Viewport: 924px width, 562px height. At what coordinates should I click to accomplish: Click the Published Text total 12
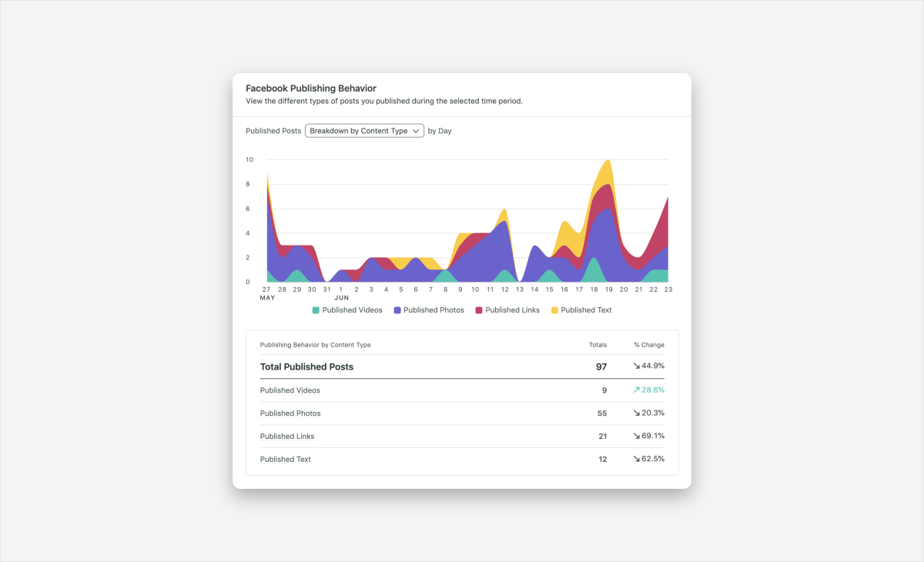(x=602, y=460)
